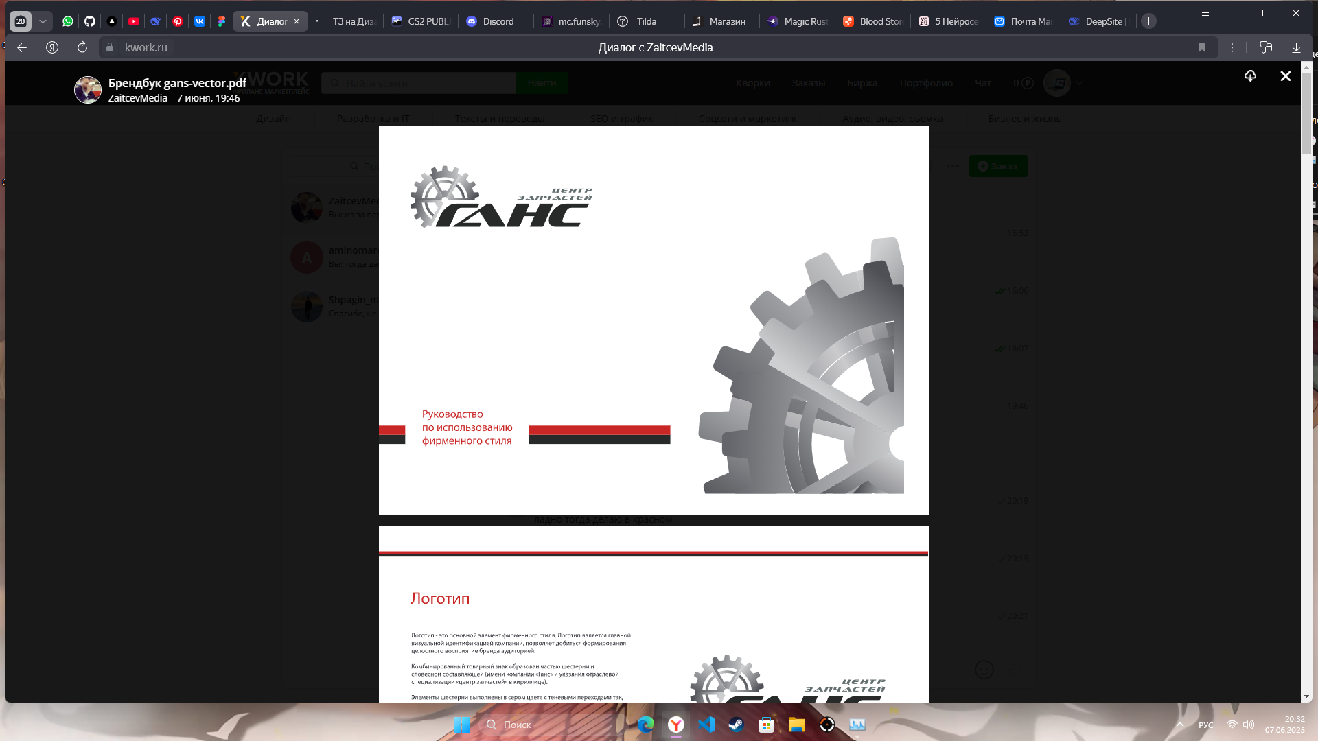Click scrollbar down arrow of preview

[1306, 696]
